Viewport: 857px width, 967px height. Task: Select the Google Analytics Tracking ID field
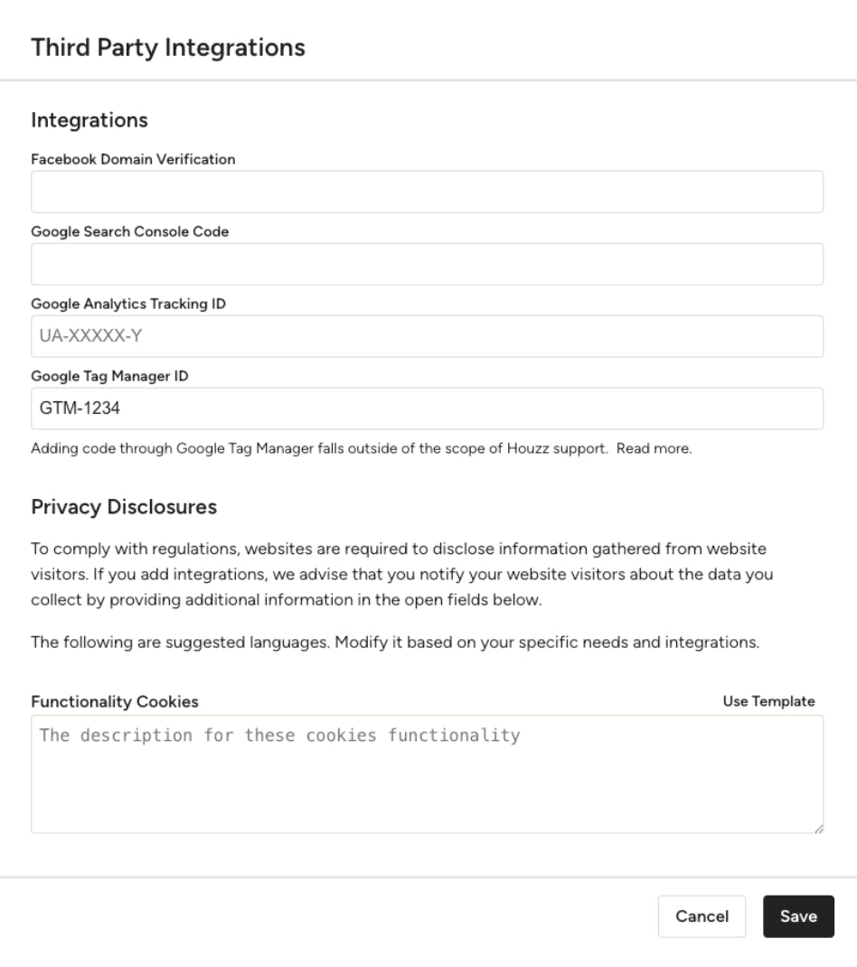[x=428, y=335]
